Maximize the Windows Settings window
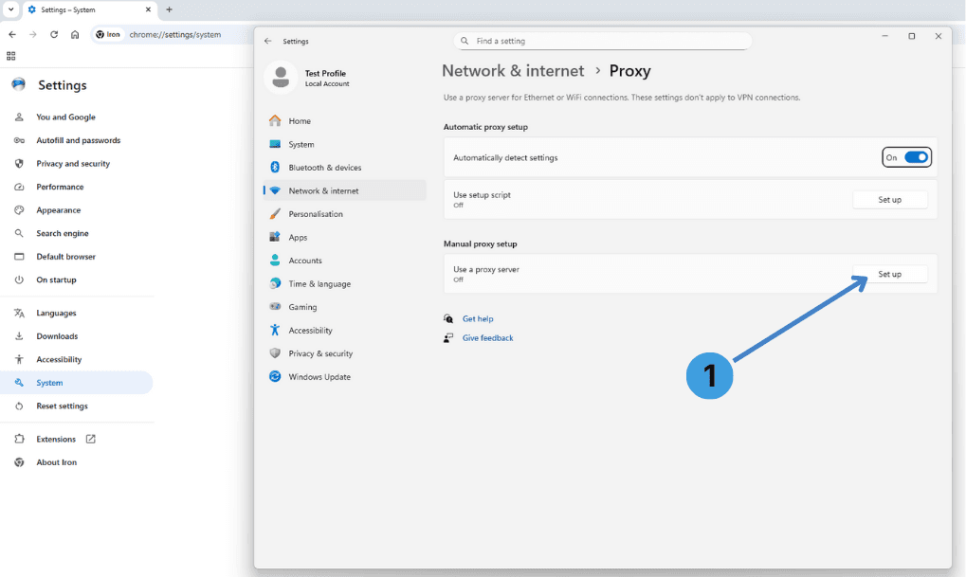Screen dimensions: 966x577 click(912, 36)
